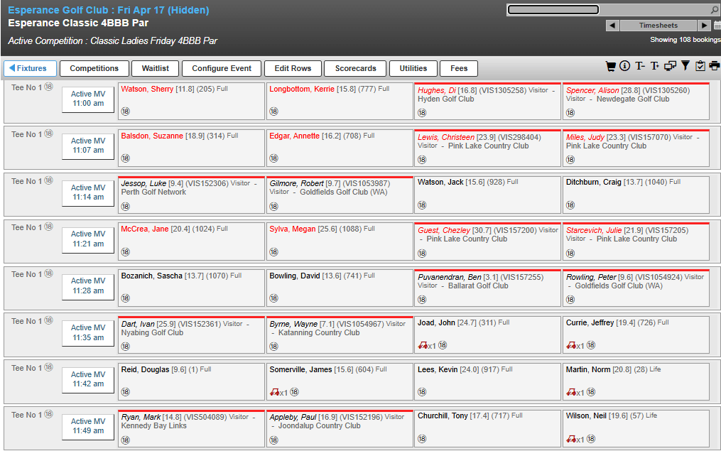Click the clipboard checklist icon
721x451 pixels.
pos(700,66)
